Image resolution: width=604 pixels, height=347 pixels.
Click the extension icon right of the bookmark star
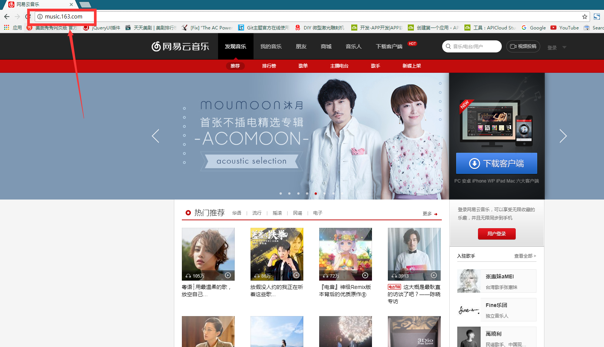pos(597,17)
